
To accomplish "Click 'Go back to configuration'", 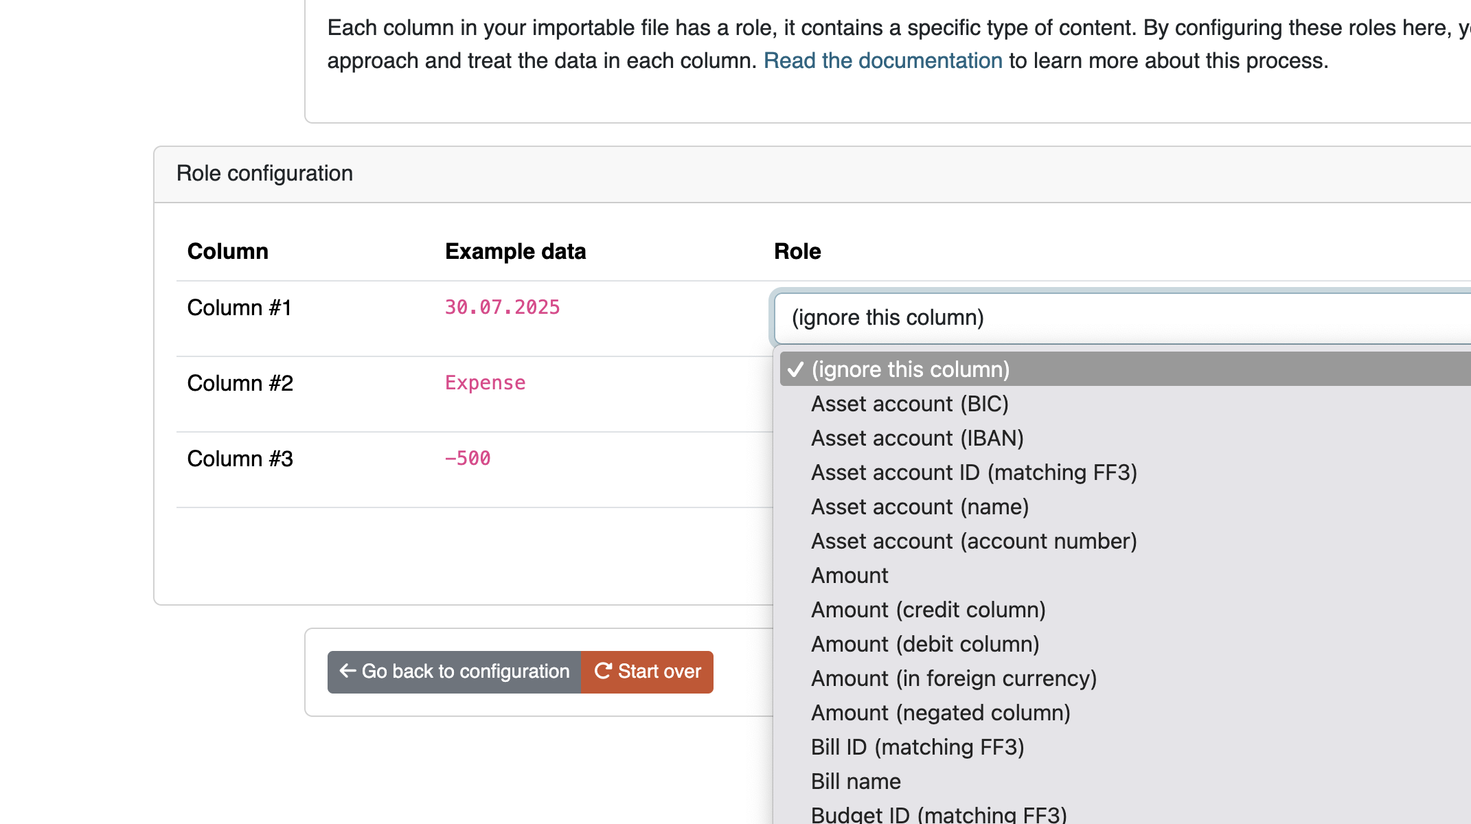I will pyautogui.click(x=453, y=672).
